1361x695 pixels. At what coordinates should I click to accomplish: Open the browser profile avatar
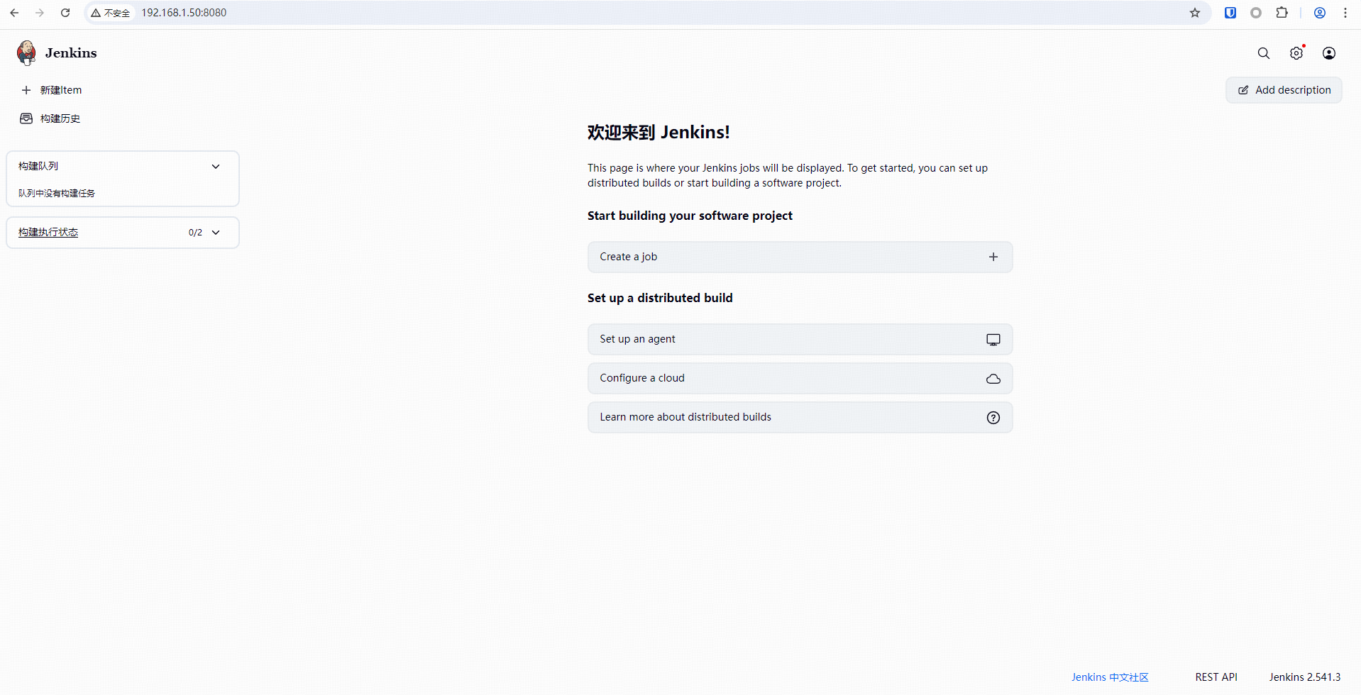coord(1320,13)
